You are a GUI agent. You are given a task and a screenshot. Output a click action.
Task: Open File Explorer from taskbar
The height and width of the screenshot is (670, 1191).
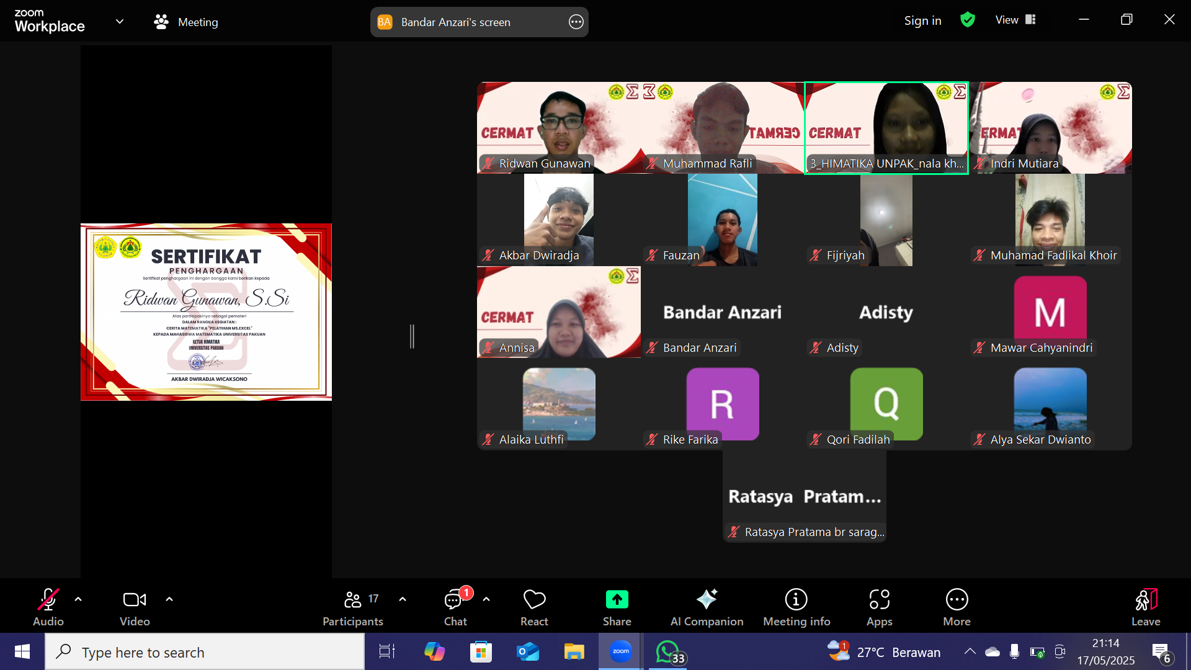point(574,651)
